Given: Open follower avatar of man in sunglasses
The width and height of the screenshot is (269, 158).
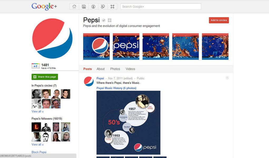Looking at the screenshot, I should pos(46,127).
